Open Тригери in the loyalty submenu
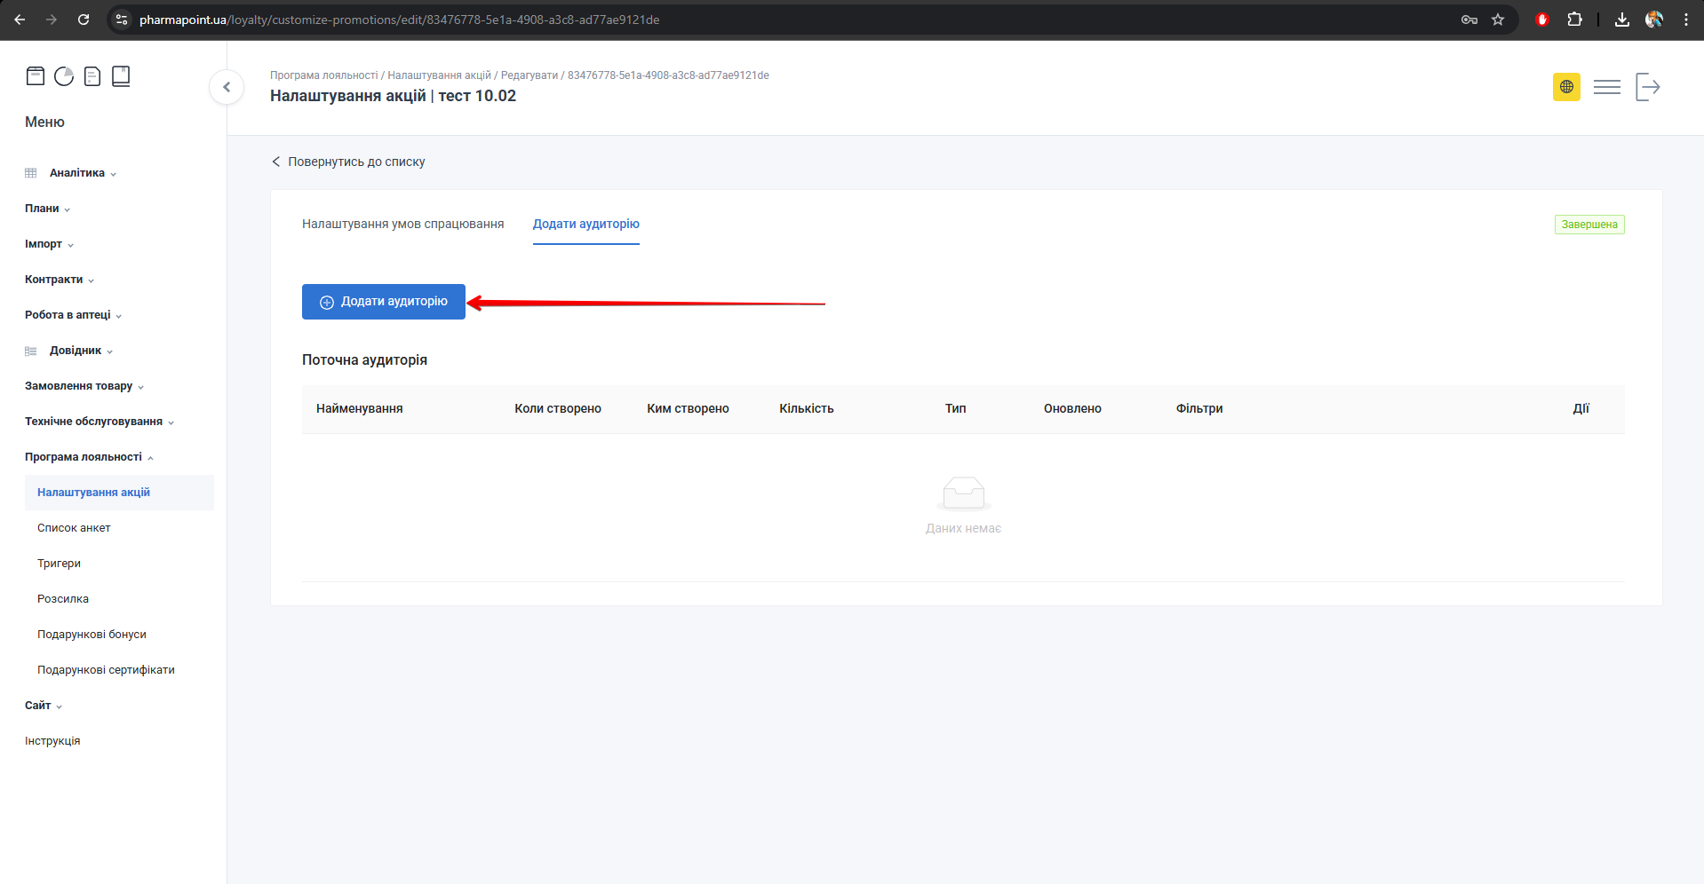 (x=60, y=564)
